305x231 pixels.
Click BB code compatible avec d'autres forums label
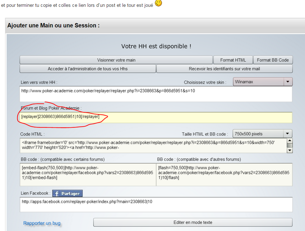199,159
